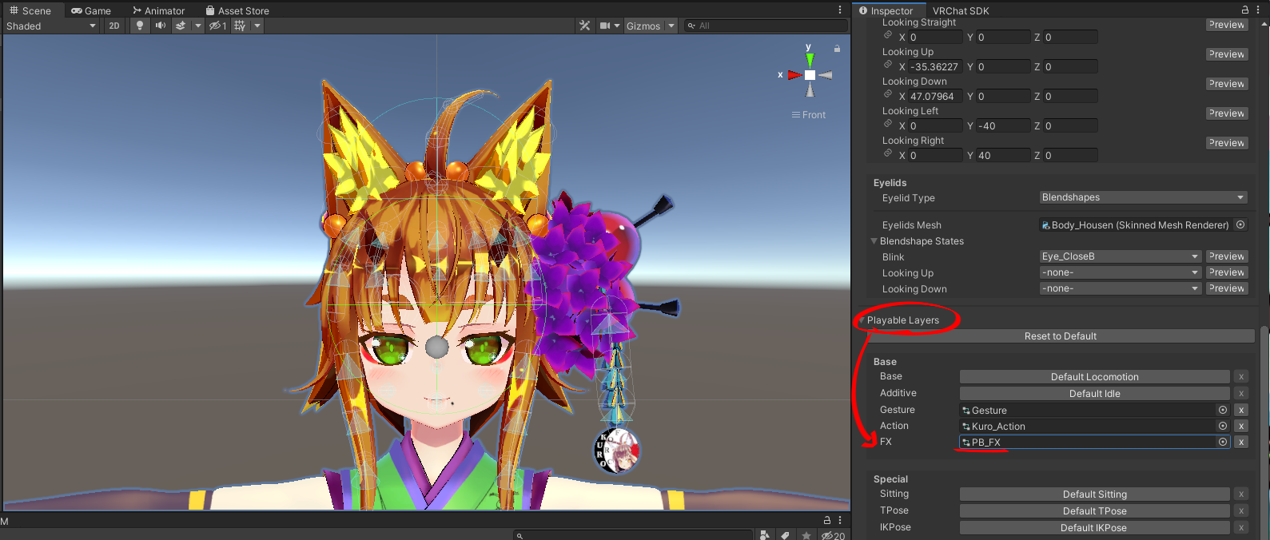
Task: Switch to the Animator tab
Action: click(158, 10)
